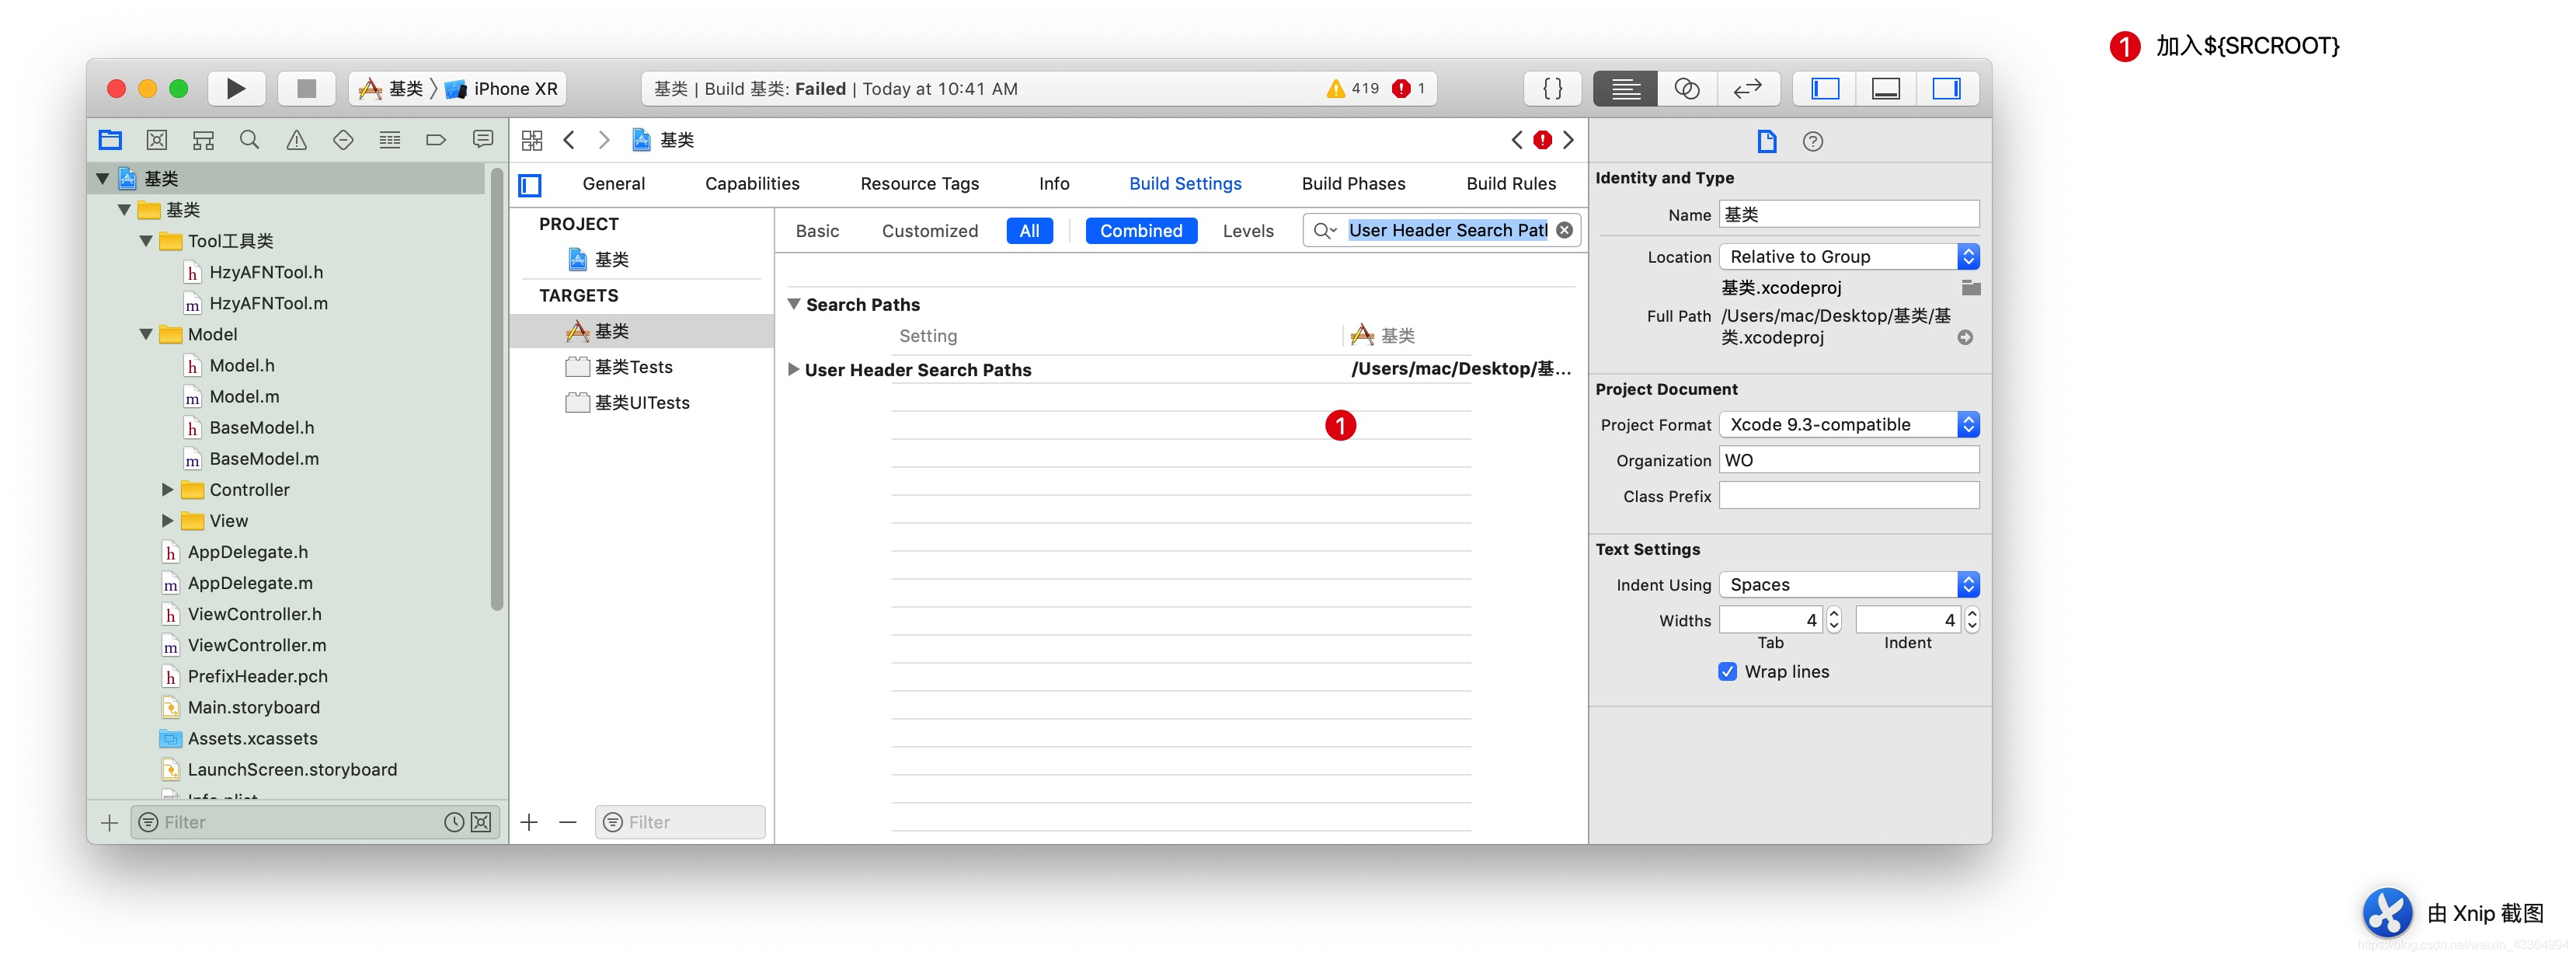Screen dimensions: 2576x959
Task: Toggle the Wrap lines checkbox
Action: (x=1727, y=672)
